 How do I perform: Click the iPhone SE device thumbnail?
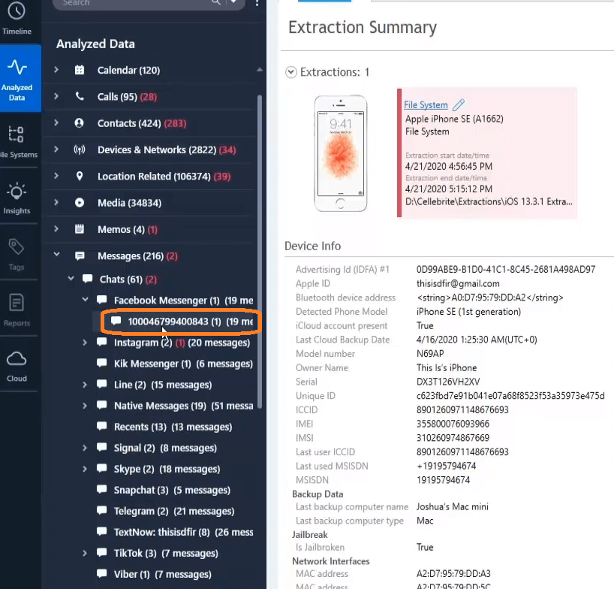click(341, 153)
